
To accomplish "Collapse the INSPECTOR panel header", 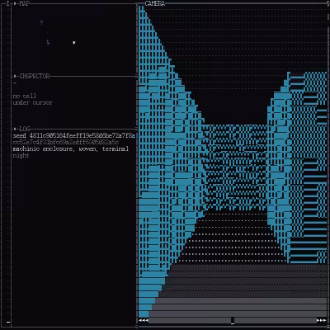I will click(x=35, y=76).
